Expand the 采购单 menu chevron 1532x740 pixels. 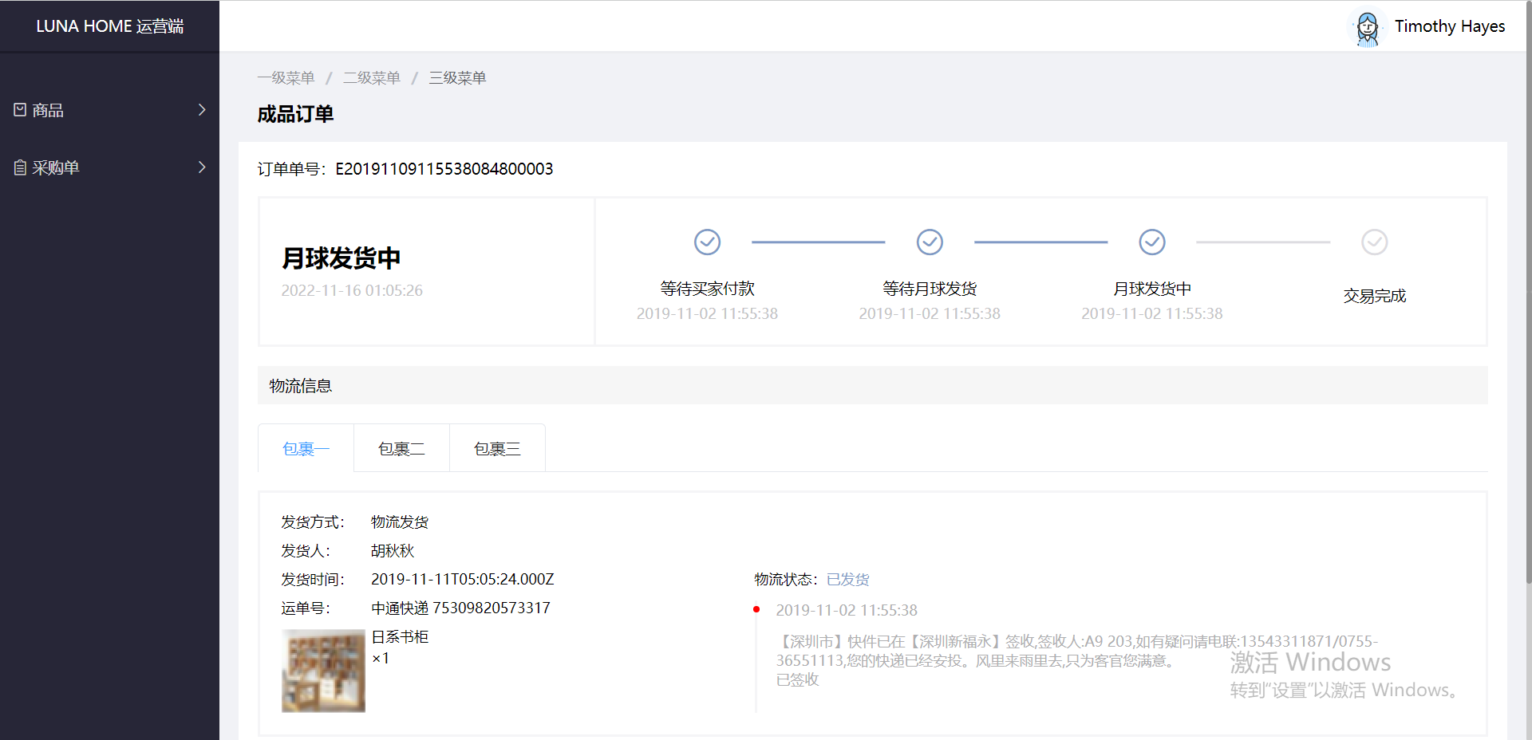pos(201,167)
